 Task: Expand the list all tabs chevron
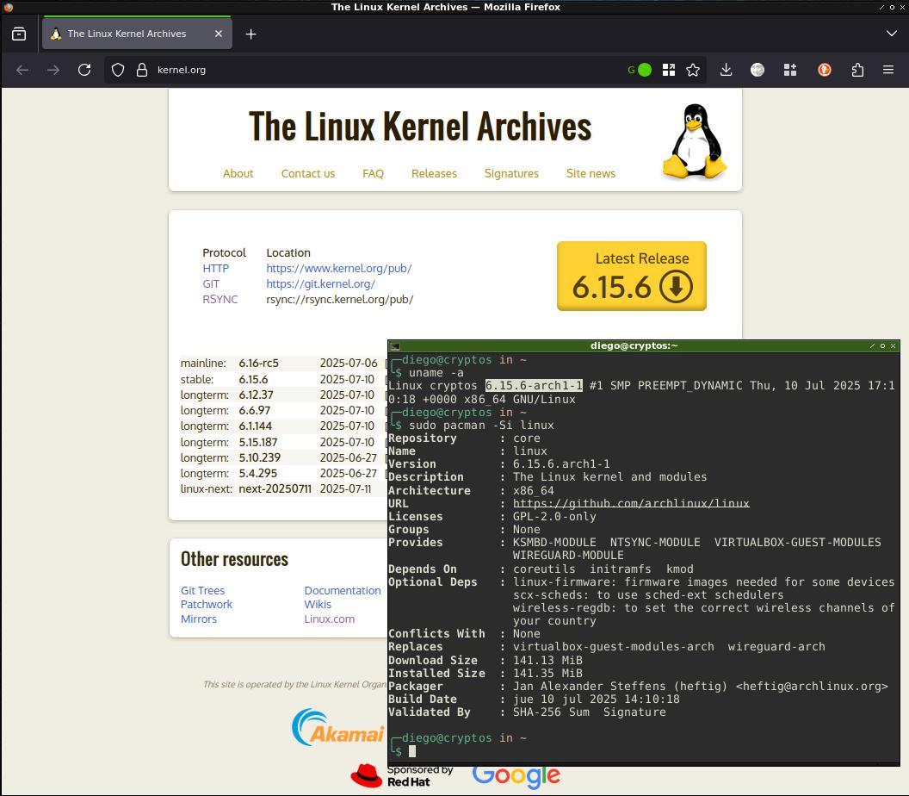(x=892, y=34)
